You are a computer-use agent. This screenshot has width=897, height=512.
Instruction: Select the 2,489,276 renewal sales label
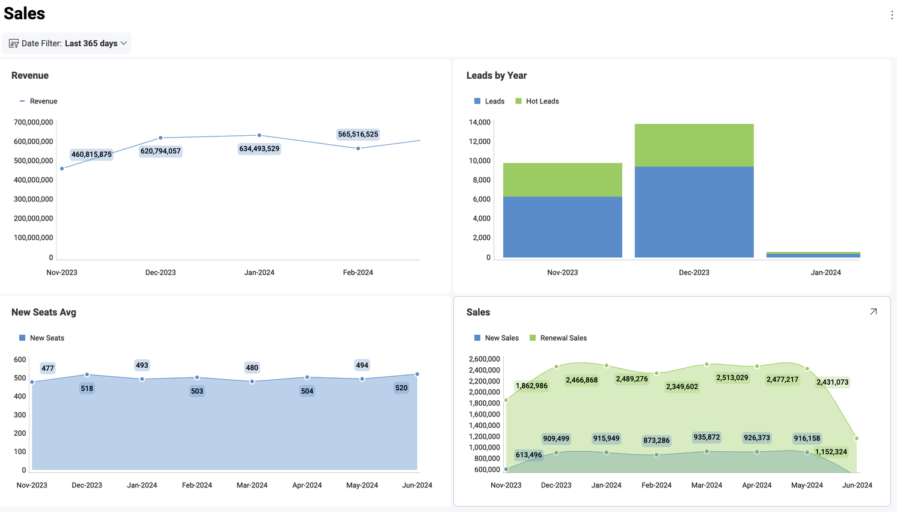[x=632, y=379]
